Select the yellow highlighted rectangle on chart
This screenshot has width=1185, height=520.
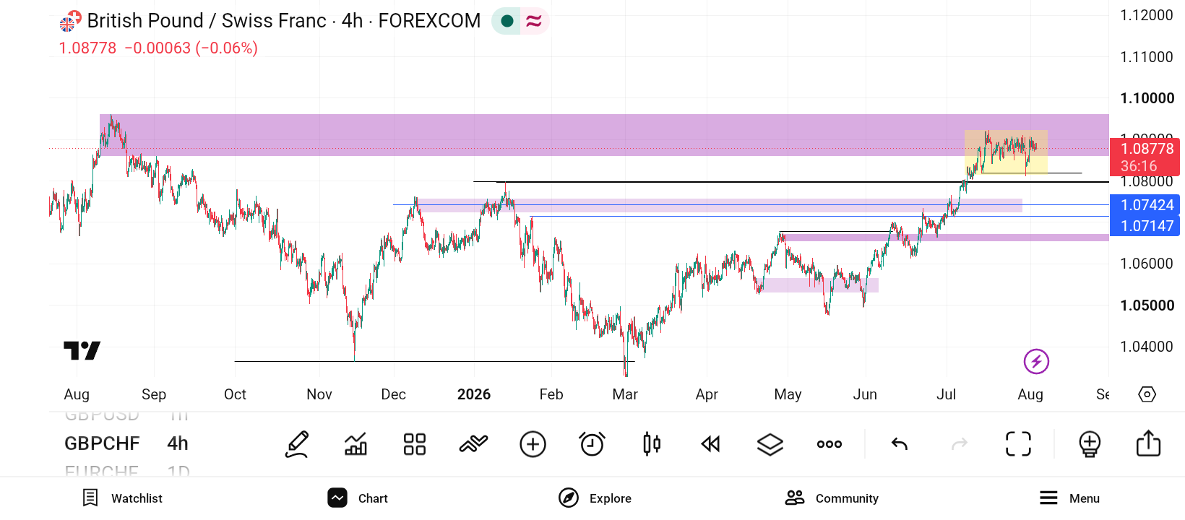(x=1006, y=152)
